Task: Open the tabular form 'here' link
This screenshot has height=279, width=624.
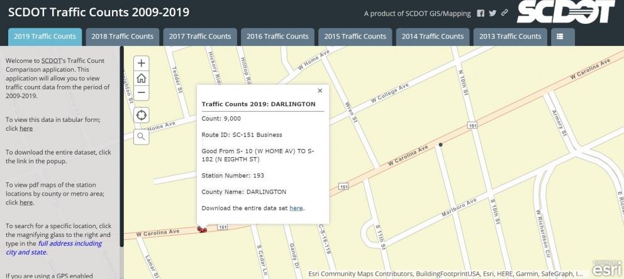Action: [26, 128]
